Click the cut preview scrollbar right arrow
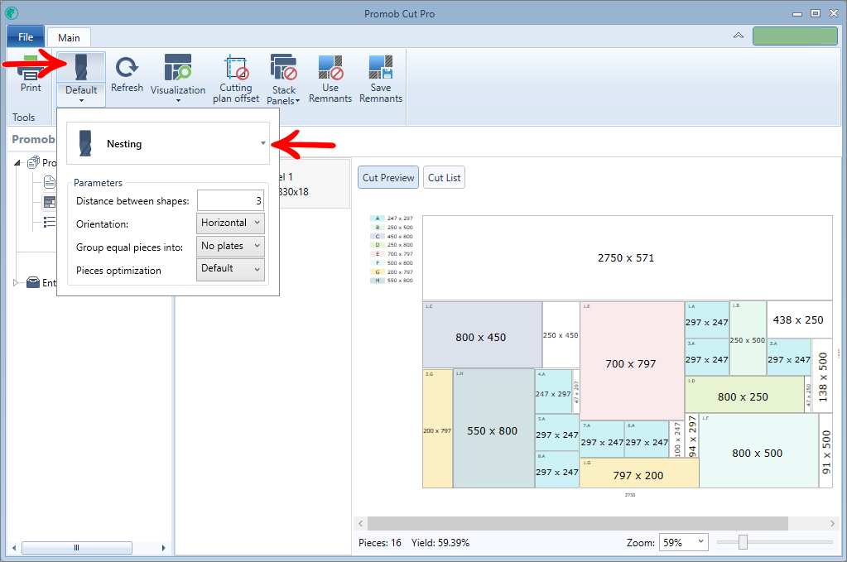847x562 pixels. [x=832, y=523]
